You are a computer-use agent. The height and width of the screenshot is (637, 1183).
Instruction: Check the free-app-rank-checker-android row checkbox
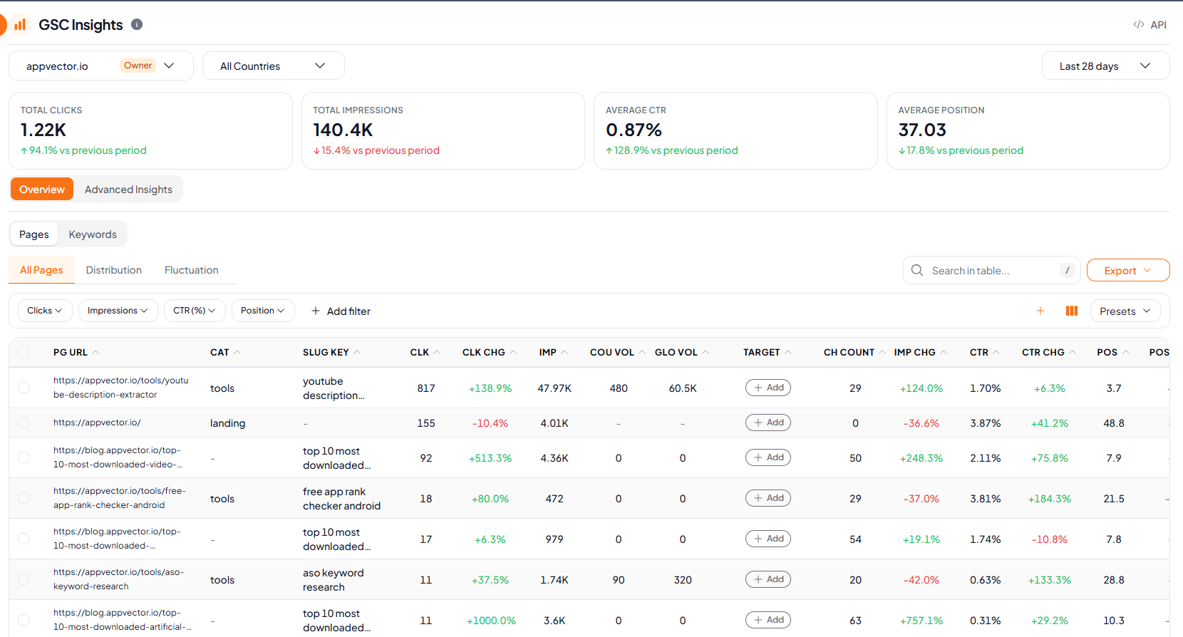tap(24, 498)
